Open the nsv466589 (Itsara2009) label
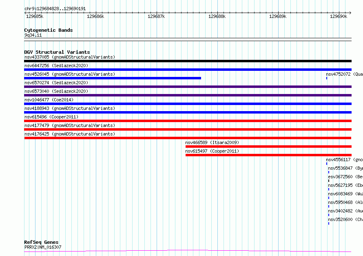363x256 pixels. (212, 142)
